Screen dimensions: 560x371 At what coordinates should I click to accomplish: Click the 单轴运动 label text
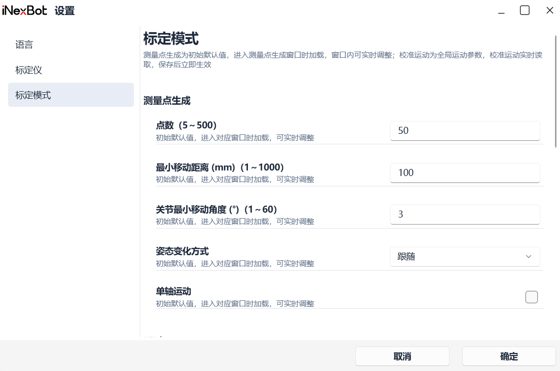pos(174,291)
